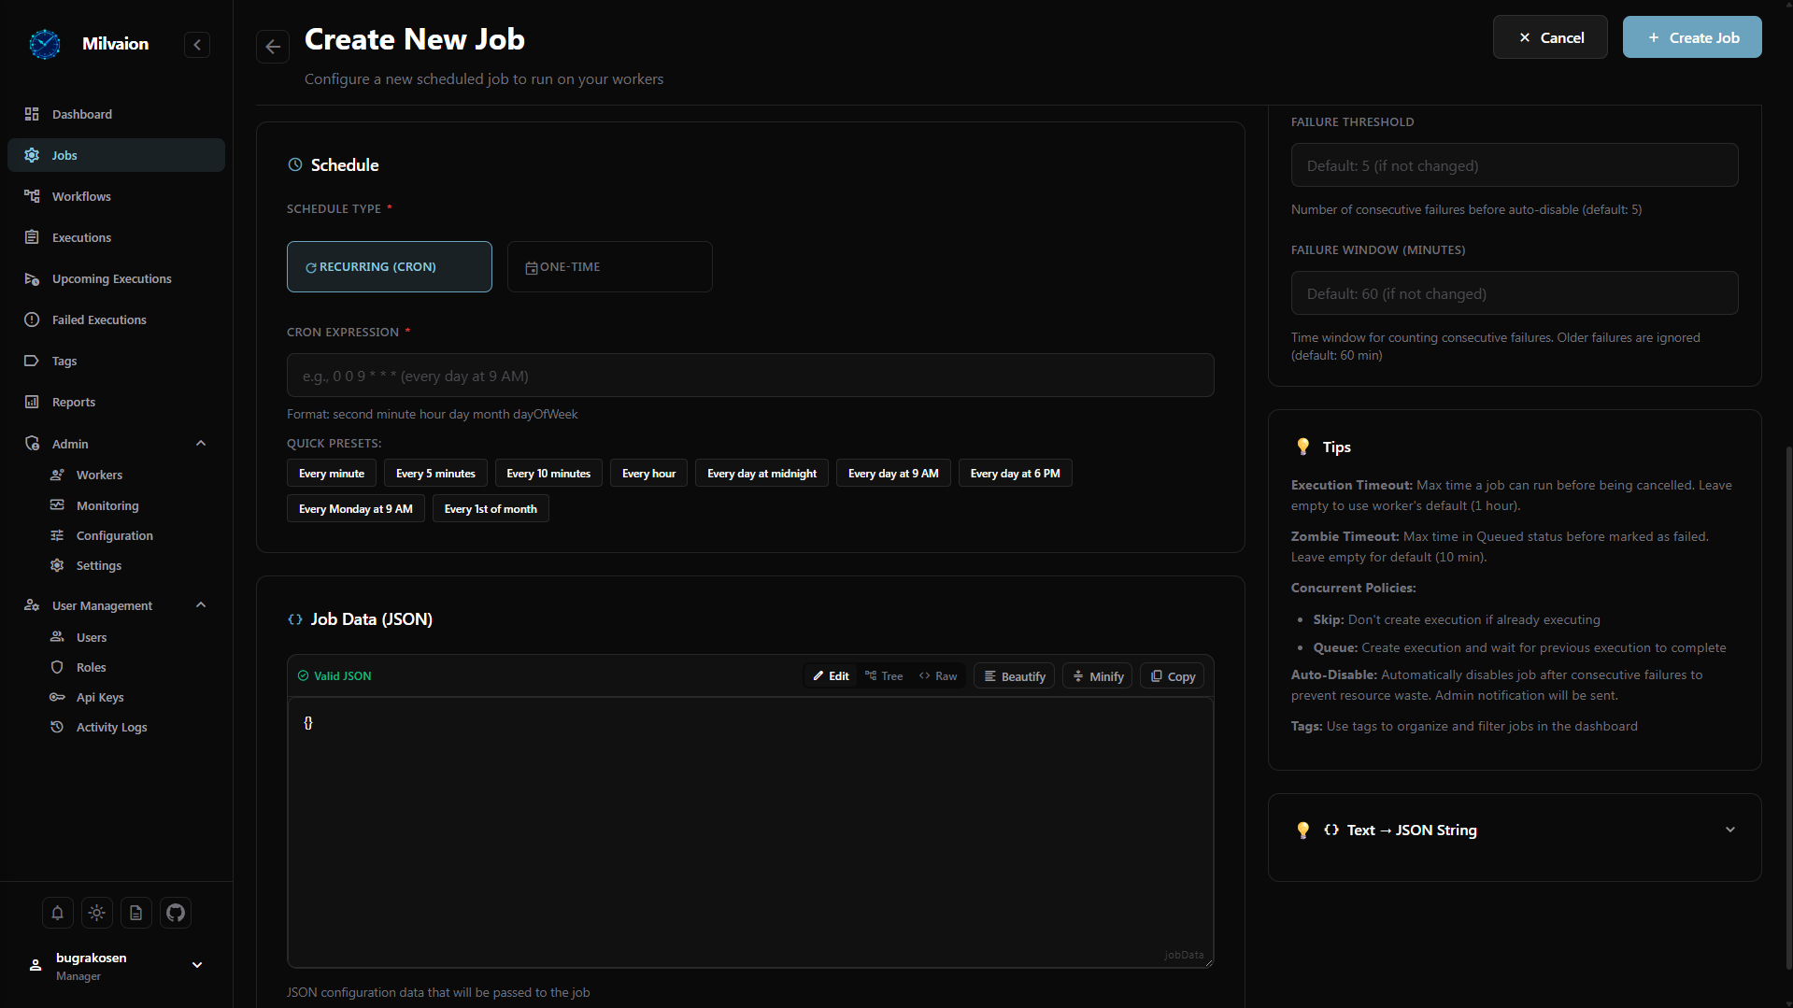Apply Every day at 9 AM preset
Image resolution: width=1793 pixels, height=1008 pixels.
[893, 474]
